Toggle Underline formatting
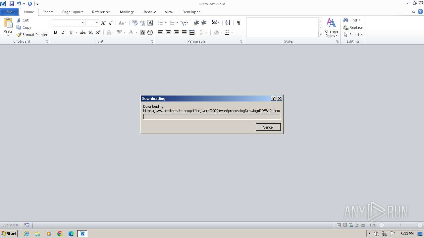424x238 pixels. [x=71, y=32]
